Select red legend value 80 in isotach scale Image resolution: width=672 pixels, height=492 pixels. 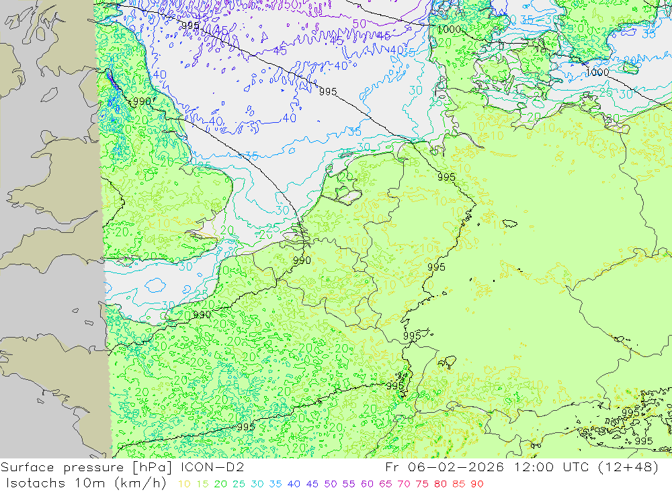(x=440, y=484)
